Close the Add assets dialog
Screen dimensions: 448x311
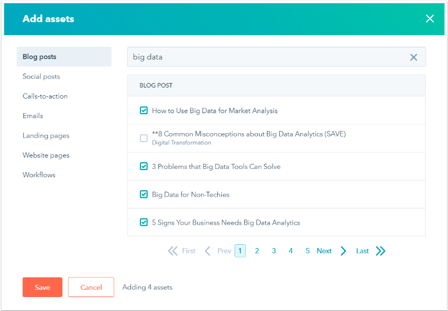(430, 18)
